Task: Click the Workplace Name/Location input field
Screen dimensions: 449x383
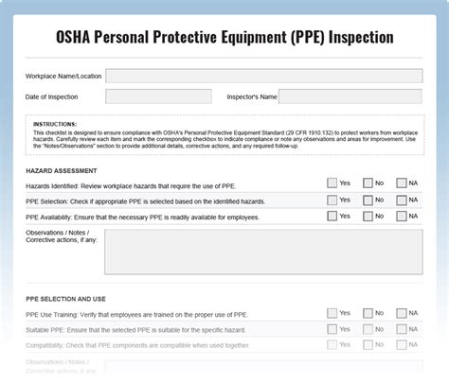Action: 264,76
